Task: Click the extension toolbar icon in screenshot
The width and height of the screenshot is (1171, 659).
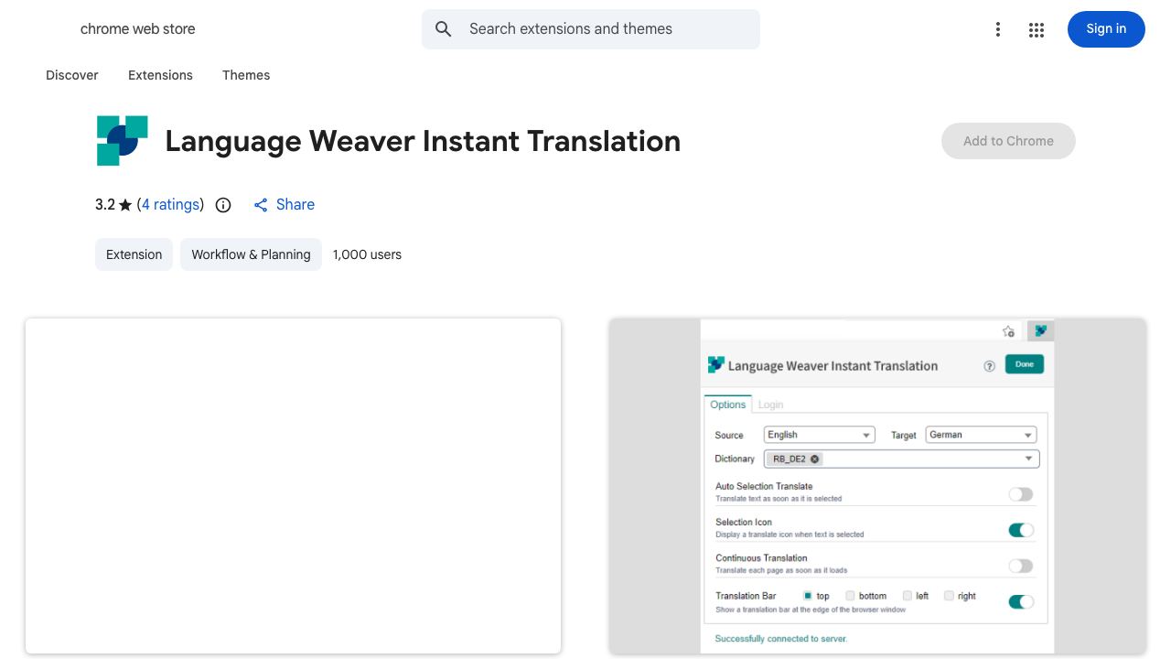Action: click(x=1040, y=330)
